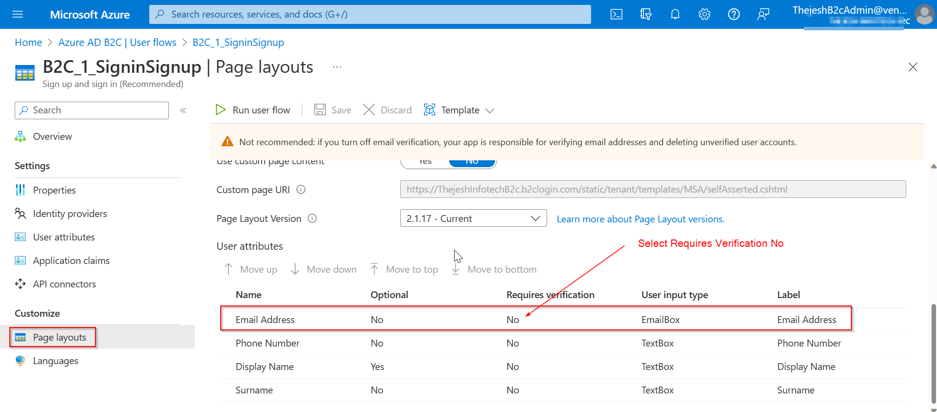Screen dimensions: 937x412
Task: Click the info icon beside Custom page URI
Action: [301, 190]
